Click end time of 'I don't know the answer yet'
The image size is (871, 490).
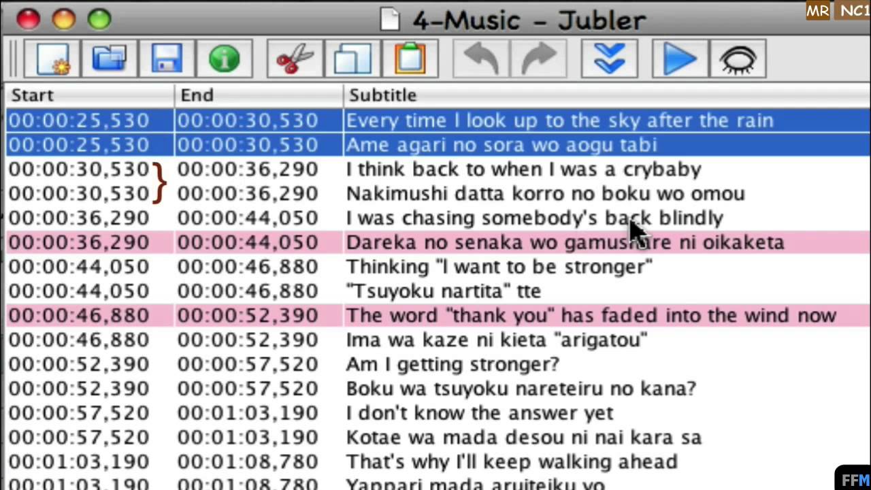coord(248,413)
